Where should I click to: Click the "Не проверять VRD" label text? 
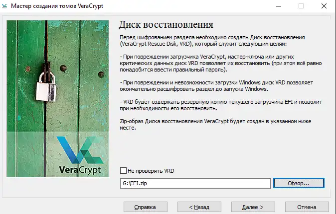(x=151, y=171)
